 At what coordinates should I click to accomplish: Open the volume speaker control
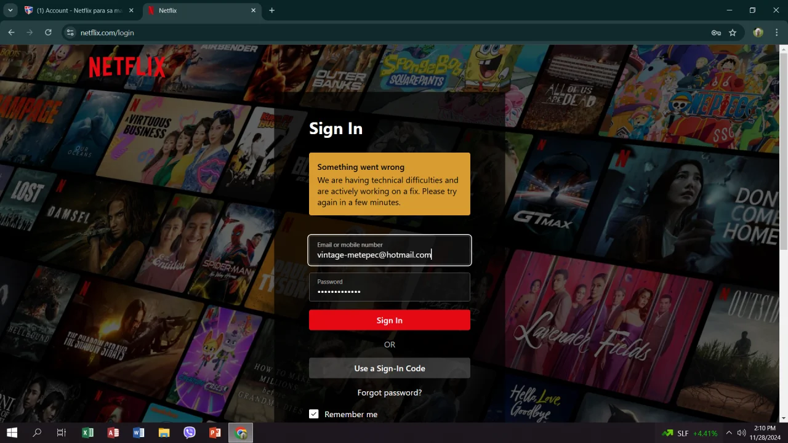pyautogui.click(x=741, y=433)
